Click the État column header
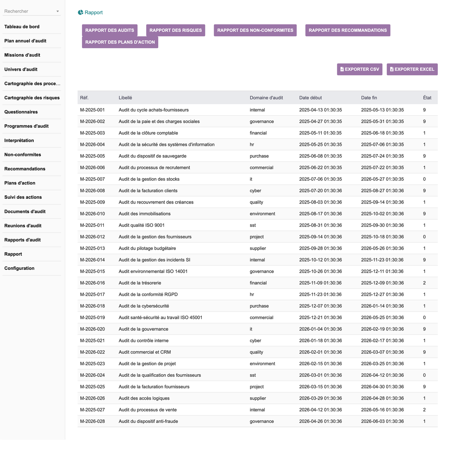Viewport: 449px width, 452px height. pos(427,98)
